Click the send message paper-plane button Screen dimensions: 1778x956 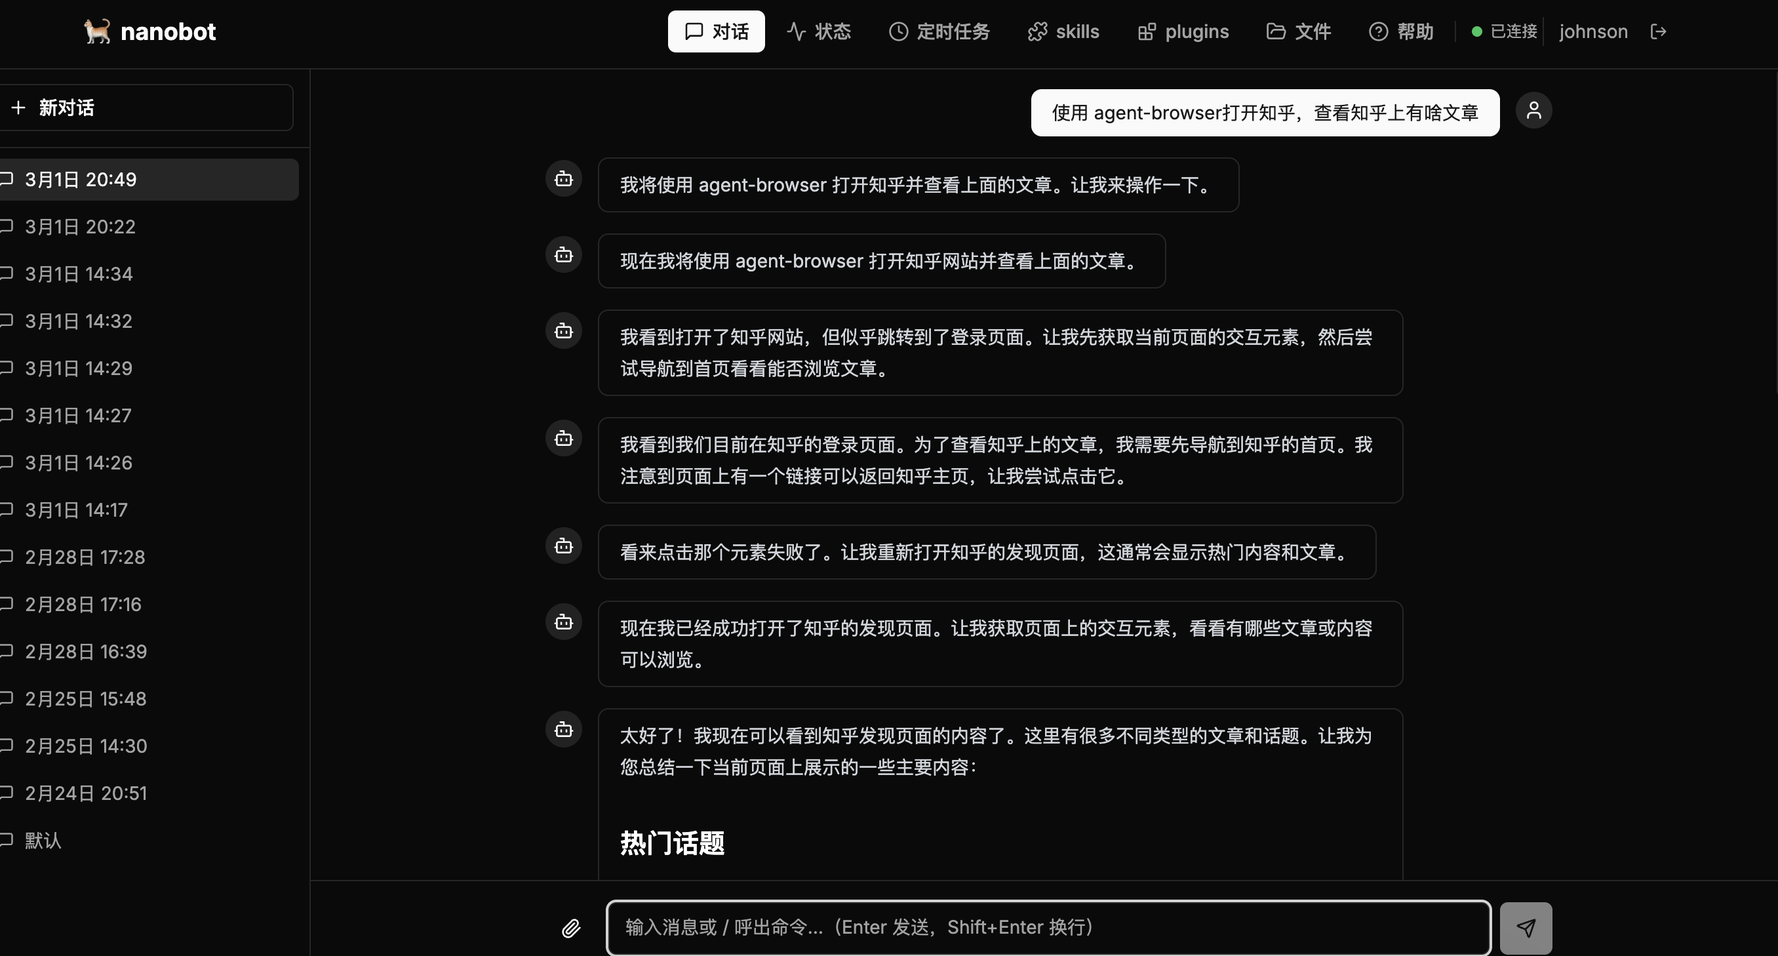click(x=1526, y=928)
